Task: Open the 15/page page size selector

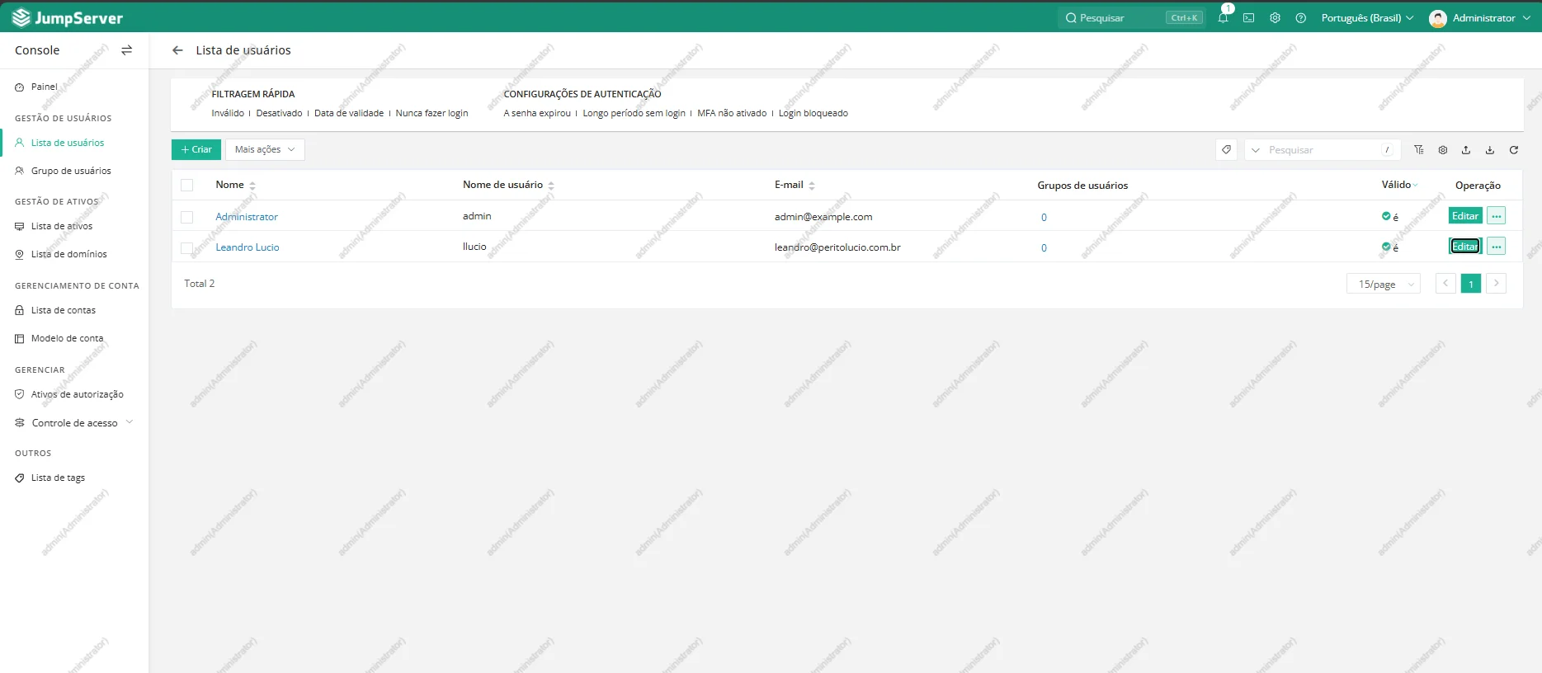Action: pyautogui.click(x=1384, y=284)
